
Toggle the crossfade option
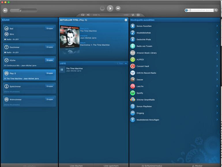133,15
